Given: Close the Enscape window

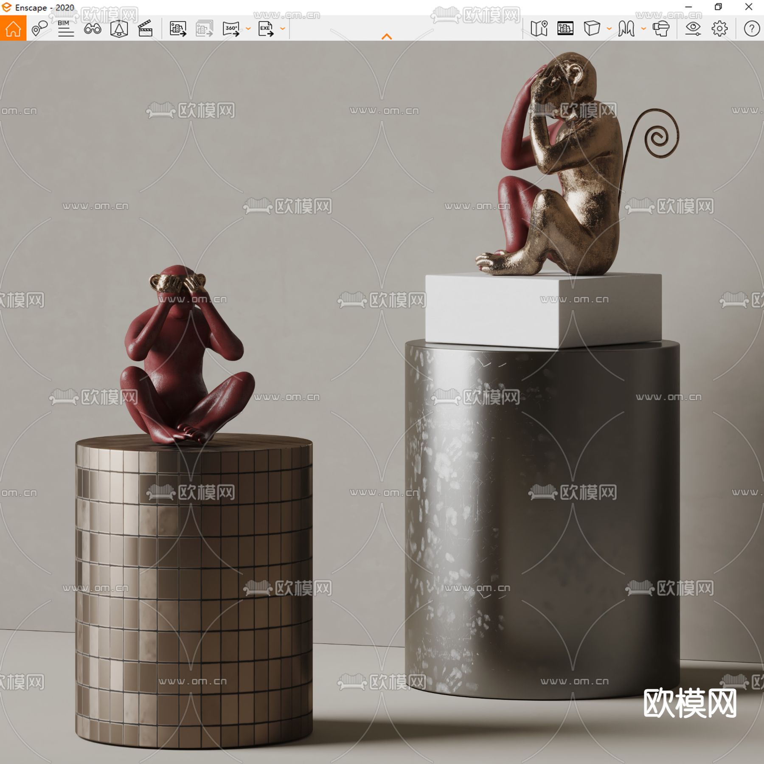Looking at the screenshot, I should pos(749,7).
